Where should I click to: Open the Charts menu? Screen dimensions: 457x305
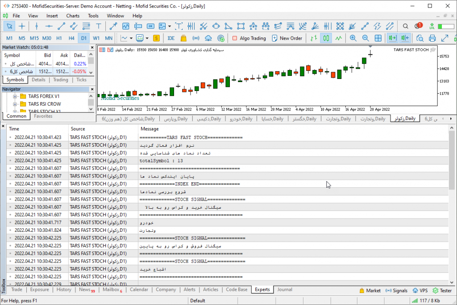pos(73,16)
